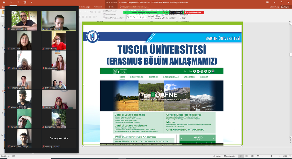Screen dimensions: 292x159
Task: Open ribbon display options icon in title bar
Action: (x=267, y=2)
